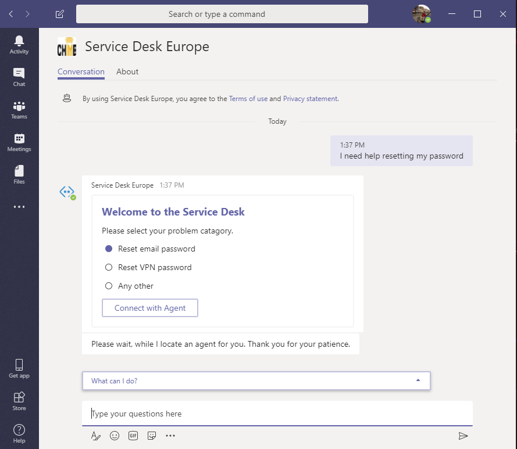This screenshot has width=517, height=449.
Task: Click Connect with Agent button
Action: pyautogui.click(x=150, y=308)
